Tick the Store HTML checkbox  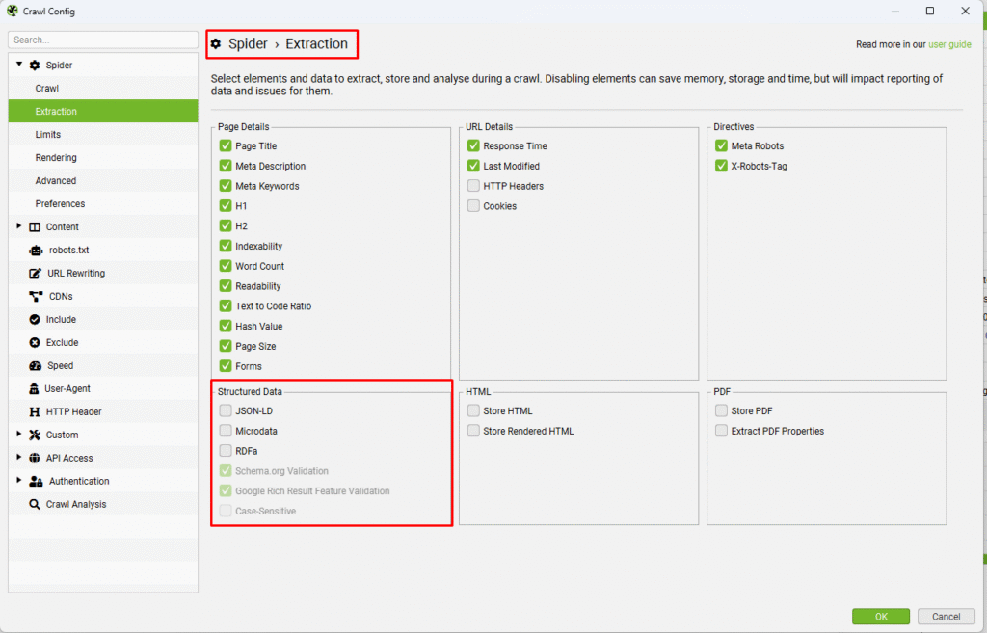pos(473,410)
